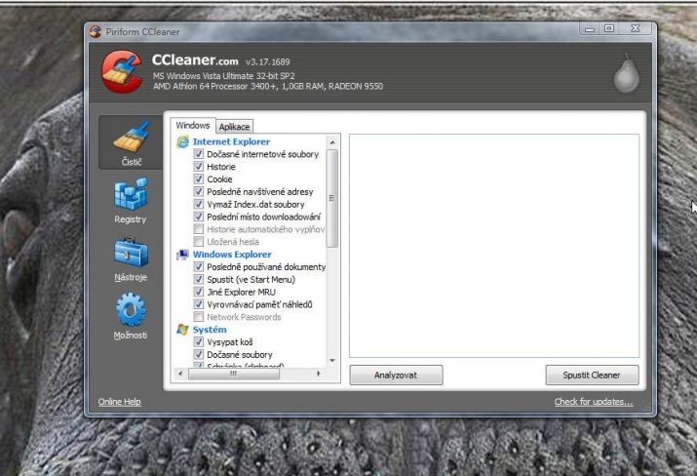The width and height of the screenshot is (697, 476).
Task: Click the Windows Explorer group icon
Action: 182,255
